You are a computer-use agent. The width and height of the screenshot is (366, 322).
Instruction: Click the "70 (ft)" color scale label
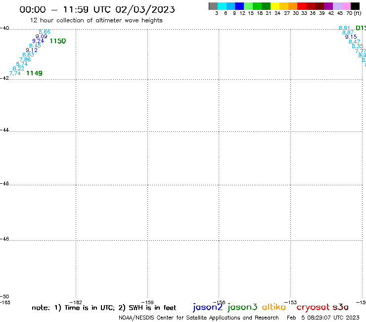point(354,13)
